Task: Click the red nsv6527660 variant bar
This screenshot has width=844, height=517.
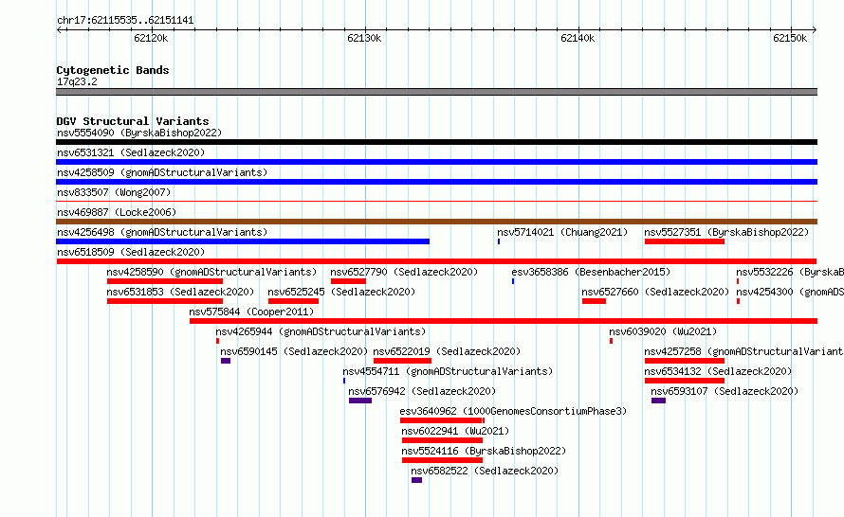Action: [594, 301]
